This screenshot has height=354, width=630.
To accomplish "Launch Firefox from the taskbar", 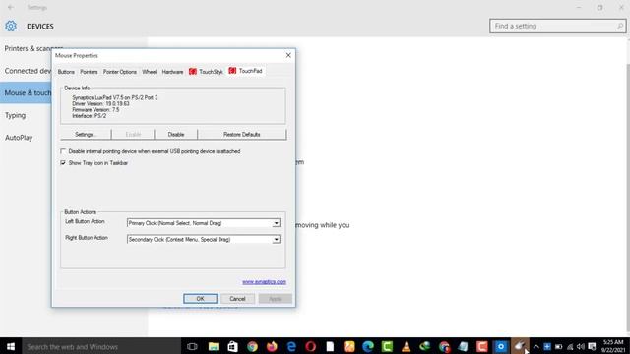I will (272, 346).
